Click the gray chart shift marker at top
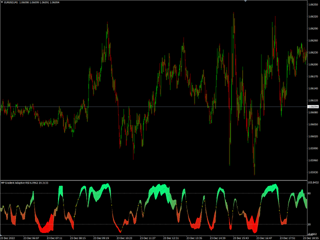The height and width of the screenshot is (240, 320). (244, 1)
